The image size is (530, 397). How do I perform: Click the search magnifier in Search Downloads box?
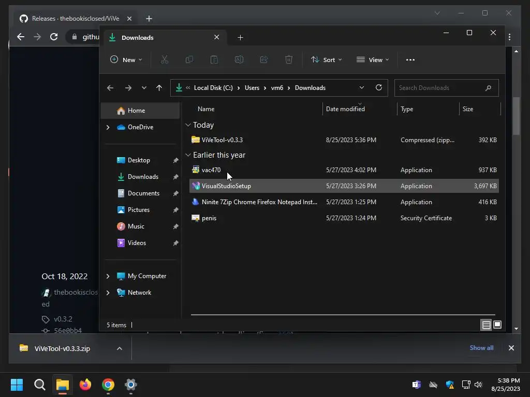pyautogui.click(x=488, y=88)
